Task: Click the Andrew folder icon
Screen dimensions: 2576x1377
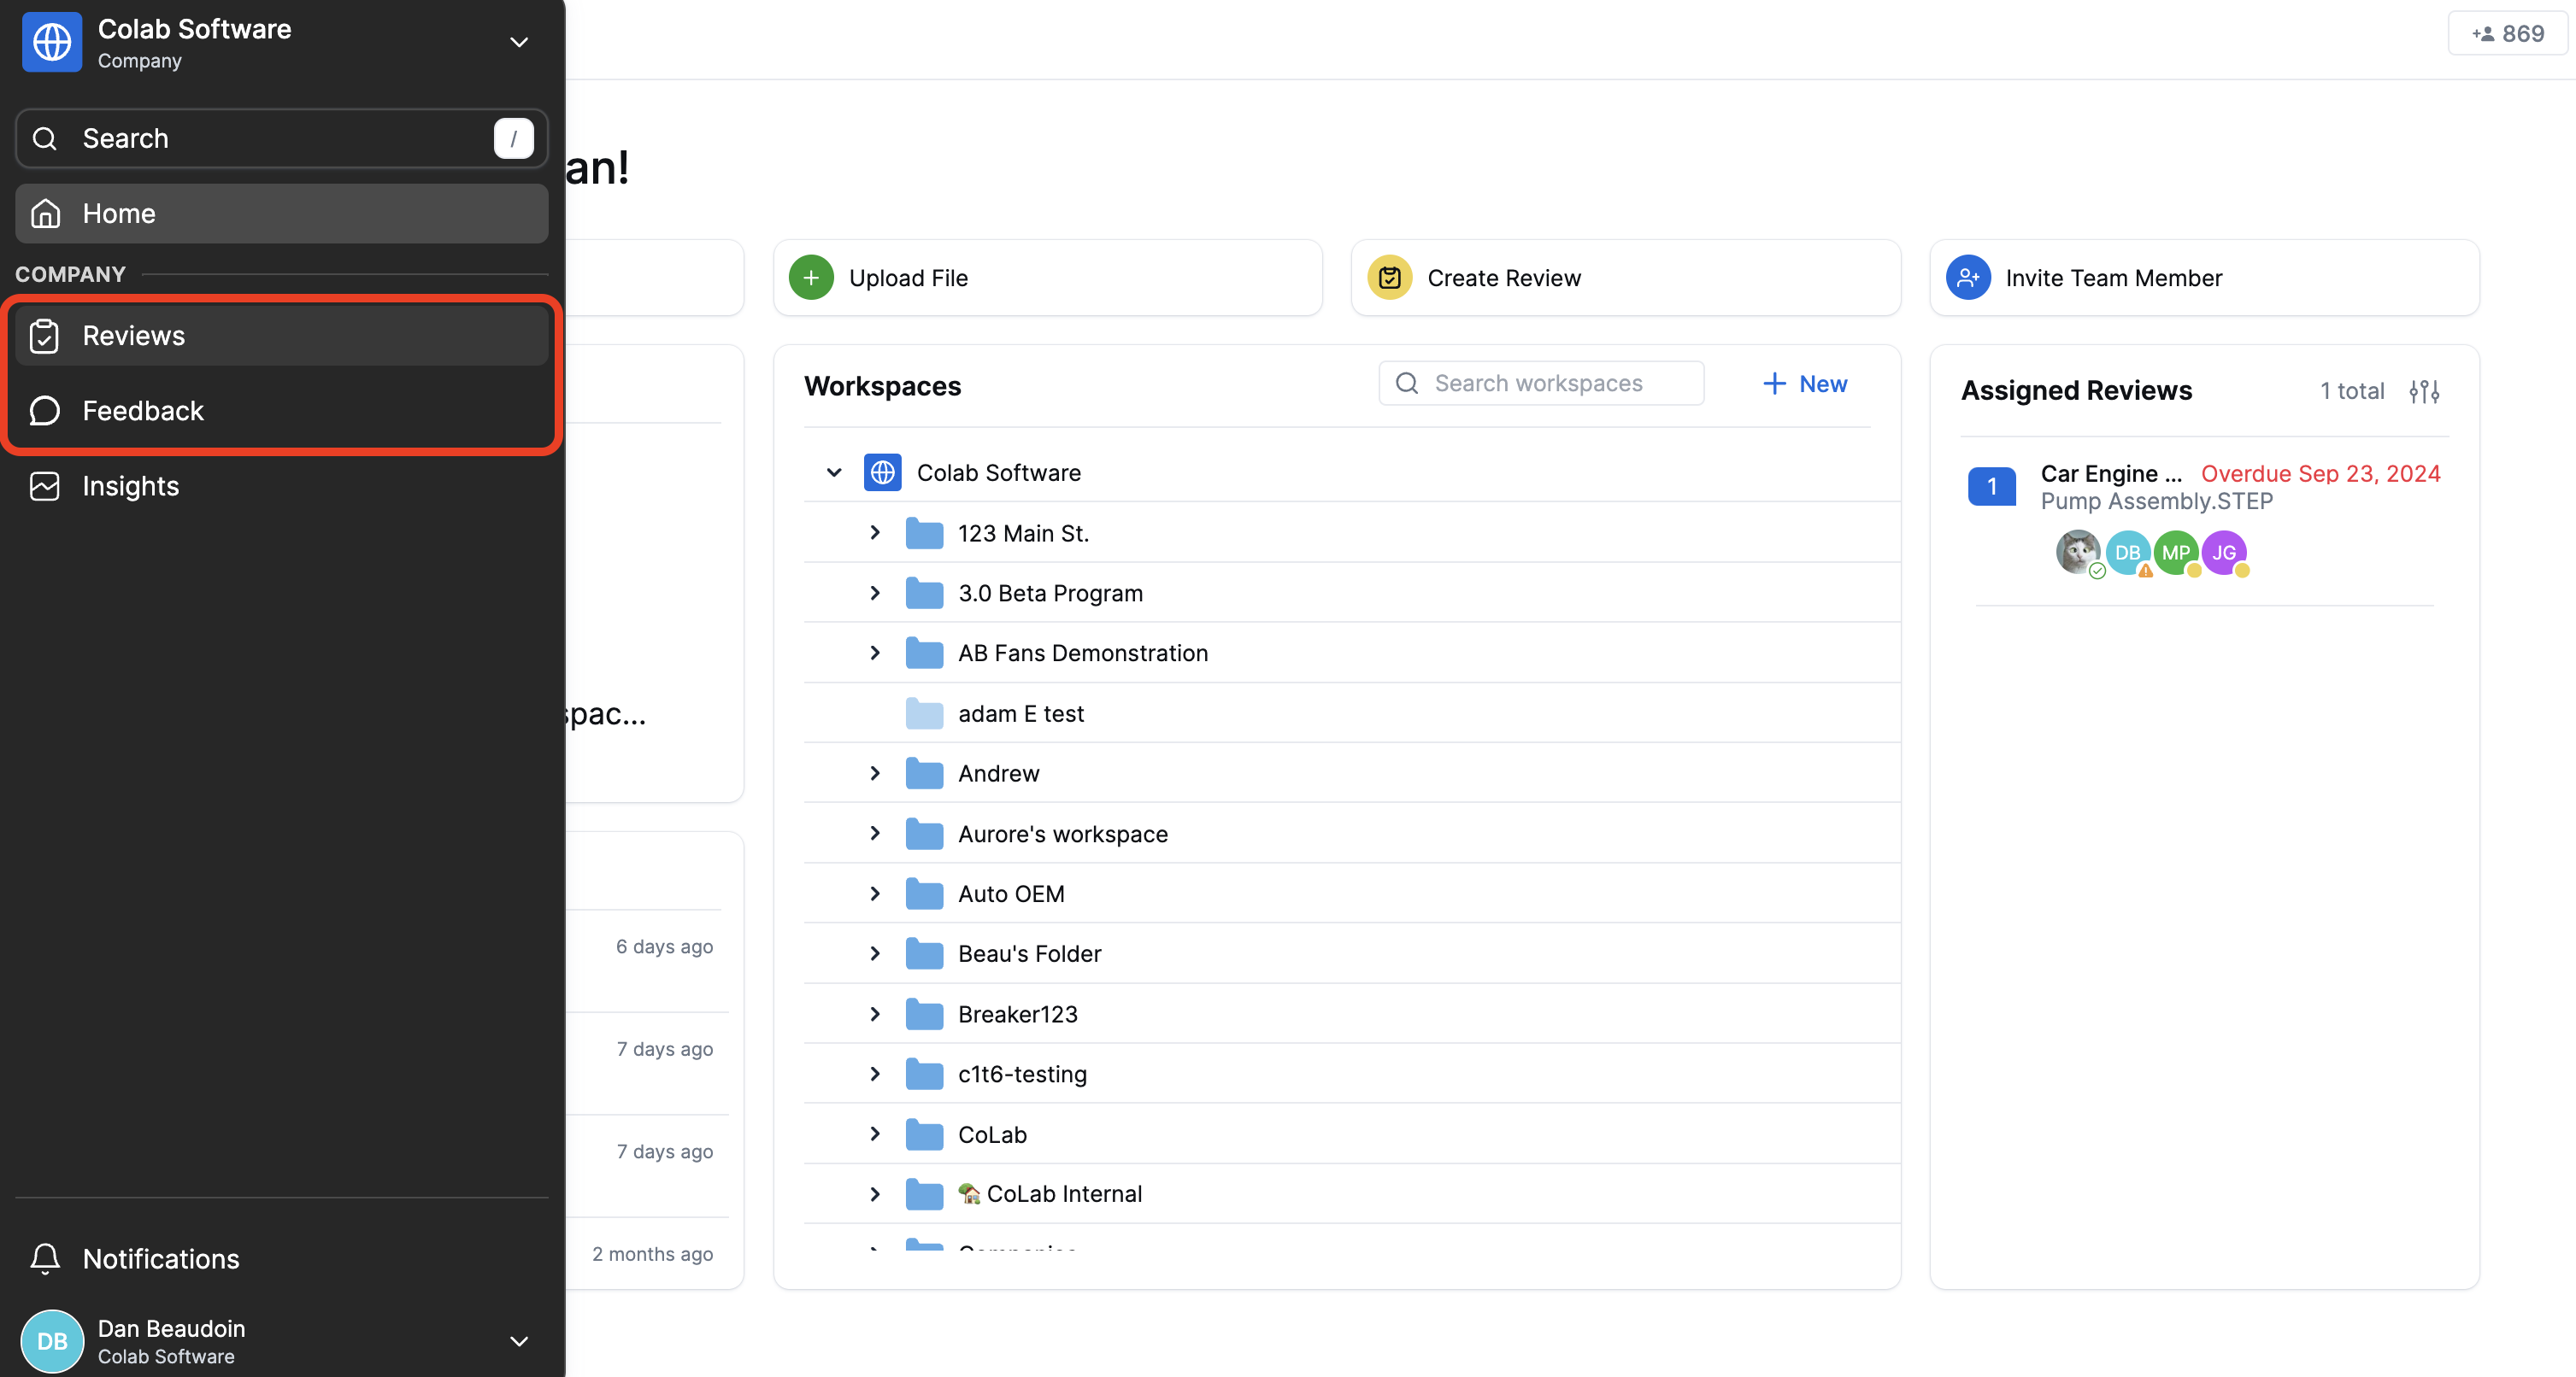Action: [x=924, y=773]
